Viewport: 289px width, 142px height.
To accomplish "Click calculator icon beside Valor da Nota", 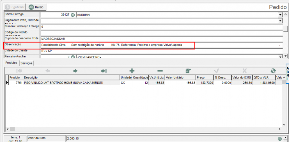I will pyautogui.click(x=279, y=139).
